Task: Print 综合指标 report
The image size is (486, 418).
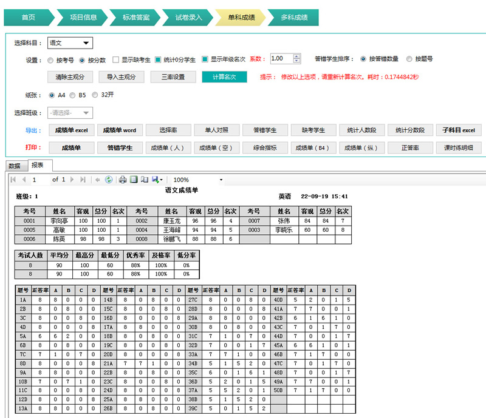Action: point(265,148)
